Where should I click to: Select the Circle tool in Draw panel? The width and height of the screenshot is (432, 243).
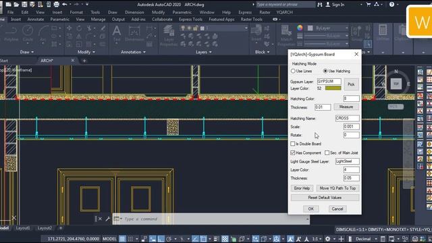[x=28, y=34]
